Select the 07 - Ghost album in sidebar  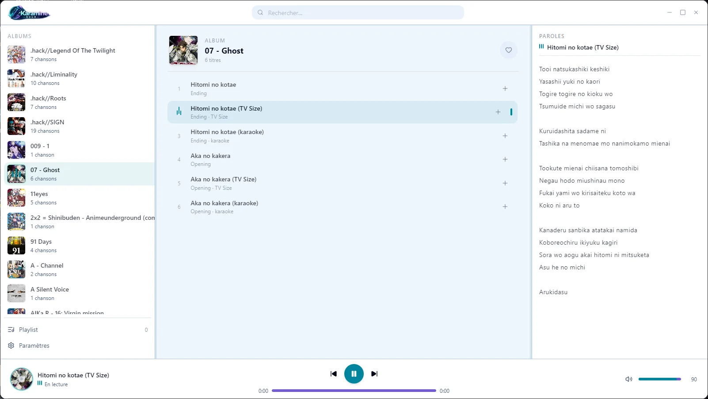click(x=80, y=174)
